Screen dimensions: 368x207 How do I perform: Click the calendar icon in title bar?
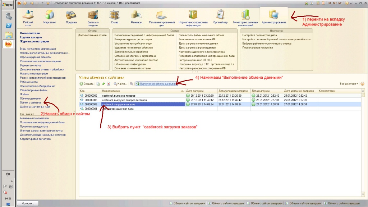click(x=323, y=3)
